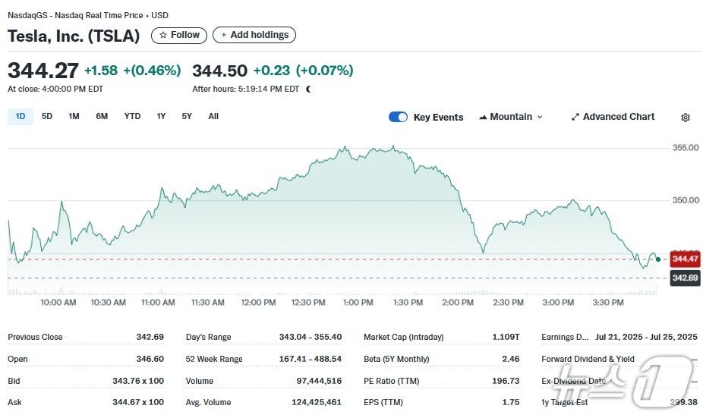Click the plus icon in Add holdings
Screen dimensions: 703x418
coord(224,35)
